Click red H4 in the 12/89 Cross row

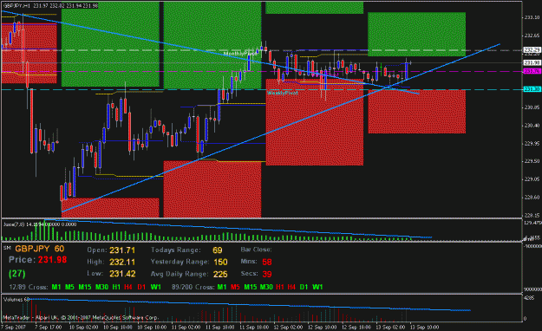click(x=127, y=287)
